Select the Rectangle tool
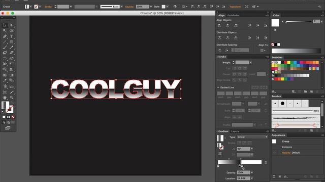Image resolution: width=325 pixels, height=182 pixels. click(x=11, y=42)
